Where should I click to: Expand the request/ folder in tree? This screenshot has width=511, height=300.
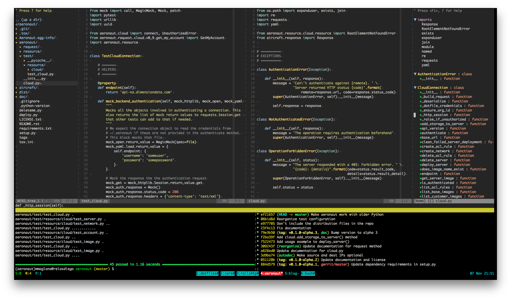(x=20, y=47)
